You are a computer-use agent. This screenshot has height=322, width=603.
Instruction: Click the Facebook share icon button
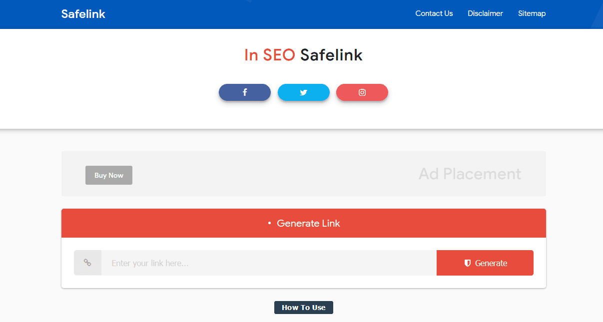245,92
